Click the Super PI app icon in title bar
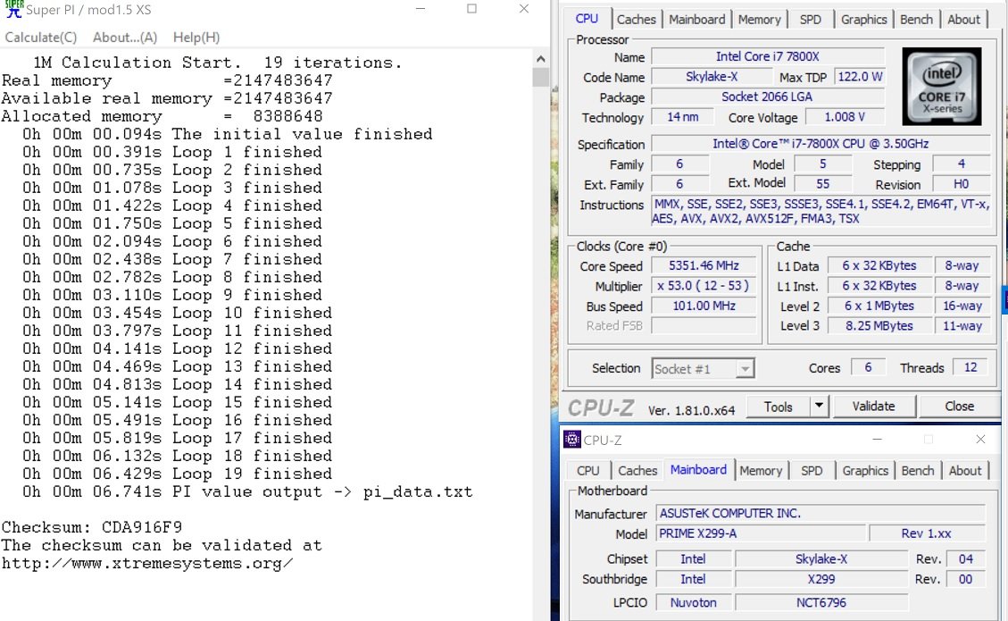This screenshot has width=1008, height=621. tap(13, 9)
